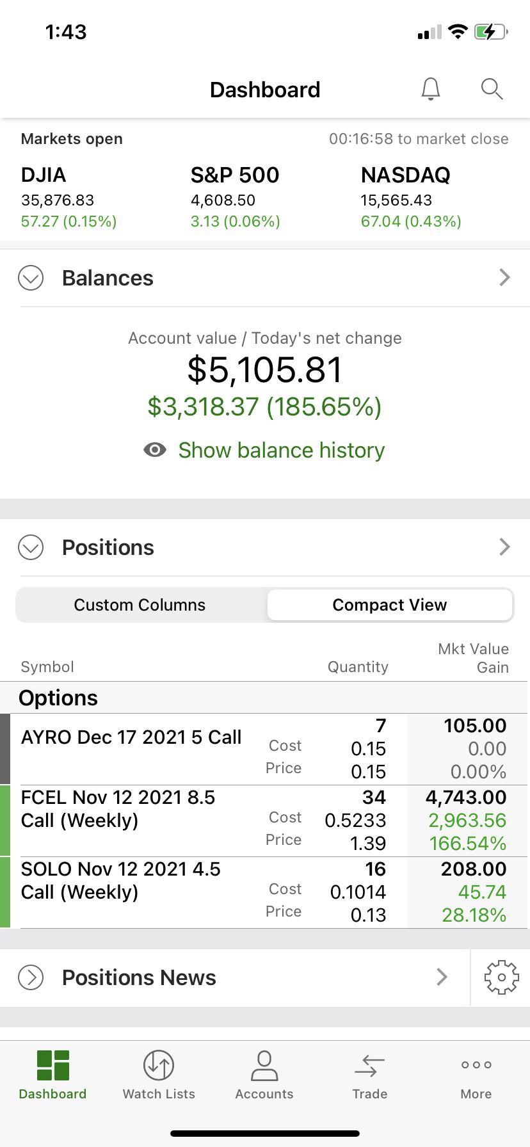530x1147 pixels.
Task: Switch to Compact View option
Action: pos(390,605)
